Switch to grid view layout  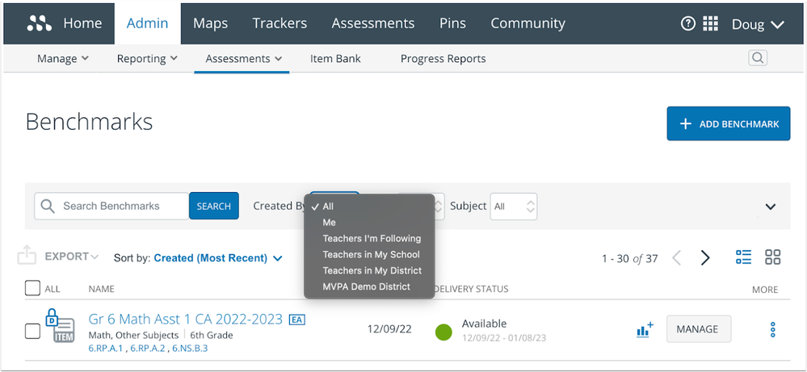pos(772,257)
